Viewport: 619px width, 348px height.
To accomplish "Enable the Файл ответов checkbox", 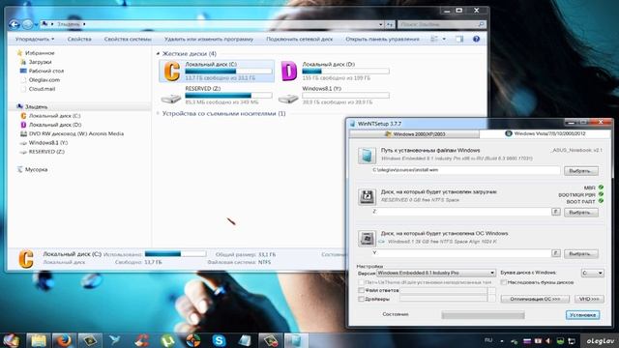I will pyautogui.click(x=361, y=290).
